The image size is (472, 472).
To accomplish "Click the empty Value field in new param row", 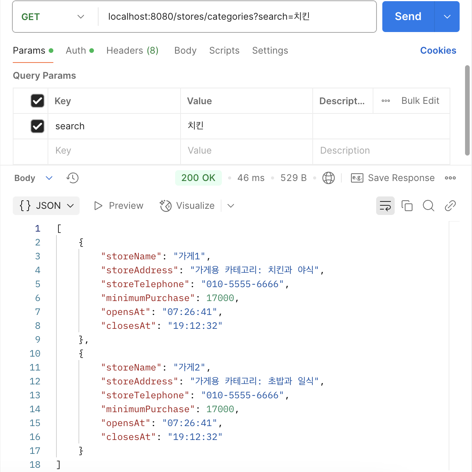I will tap(247, 151).
